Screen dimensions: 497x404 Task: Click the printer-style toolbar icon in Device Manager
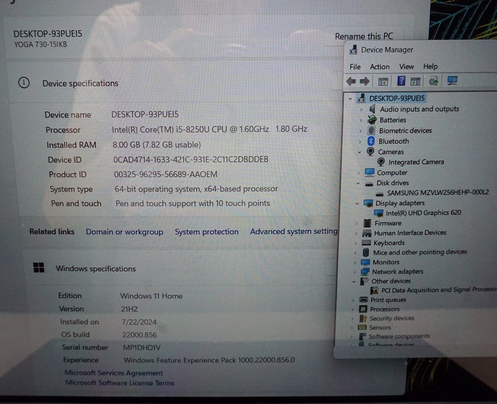tap(434, 81)
